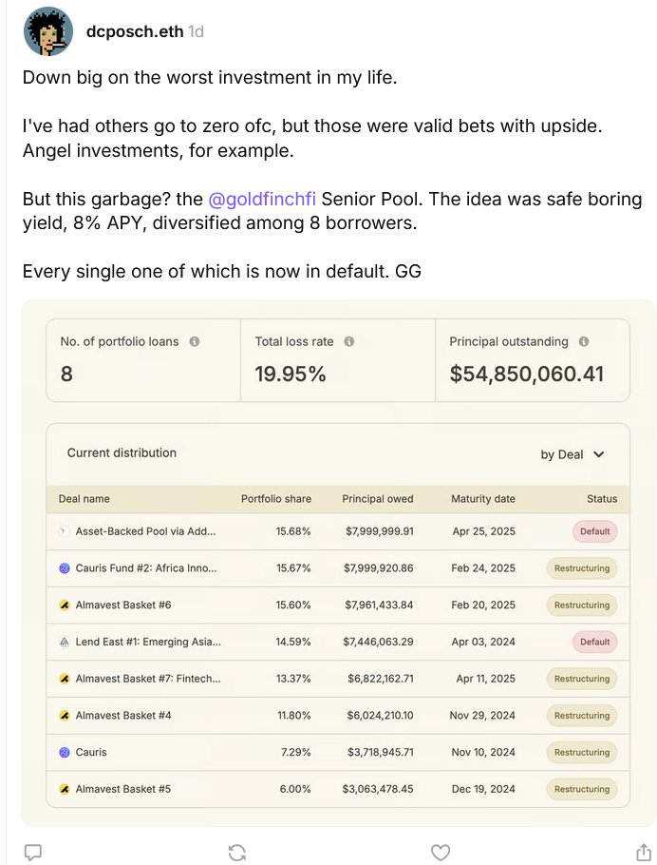This screenshot has height=865, width=657.
Task: Click the share post icon
Action: pyautogui.click(x=643, y=852)
